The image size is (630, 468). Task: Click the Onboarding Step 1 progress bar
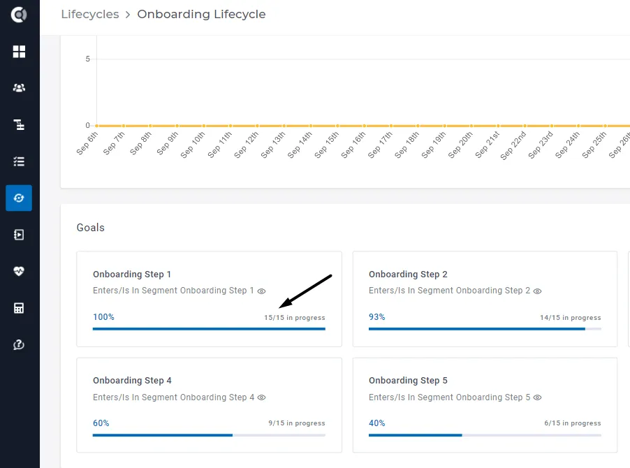(x=209, y=329)
